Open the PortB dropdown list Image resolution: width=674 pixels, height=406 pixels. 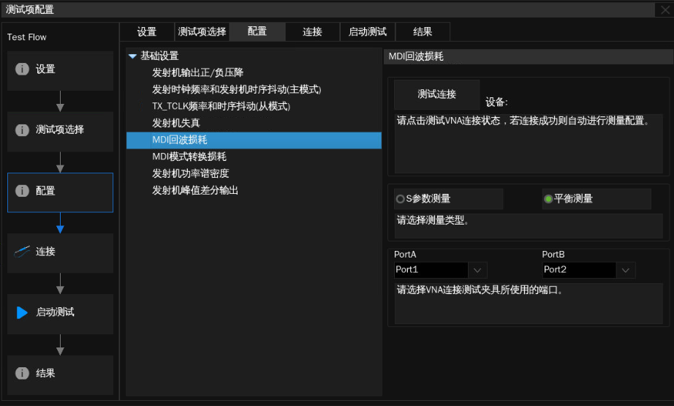[625, 270]
